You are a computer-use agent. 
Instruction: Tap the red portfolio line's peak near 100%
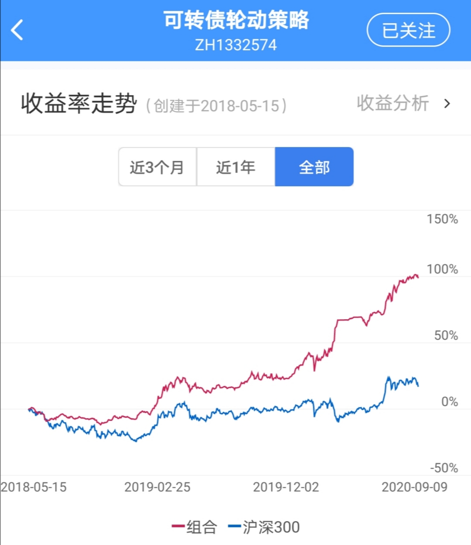click(x=414, y=276)
